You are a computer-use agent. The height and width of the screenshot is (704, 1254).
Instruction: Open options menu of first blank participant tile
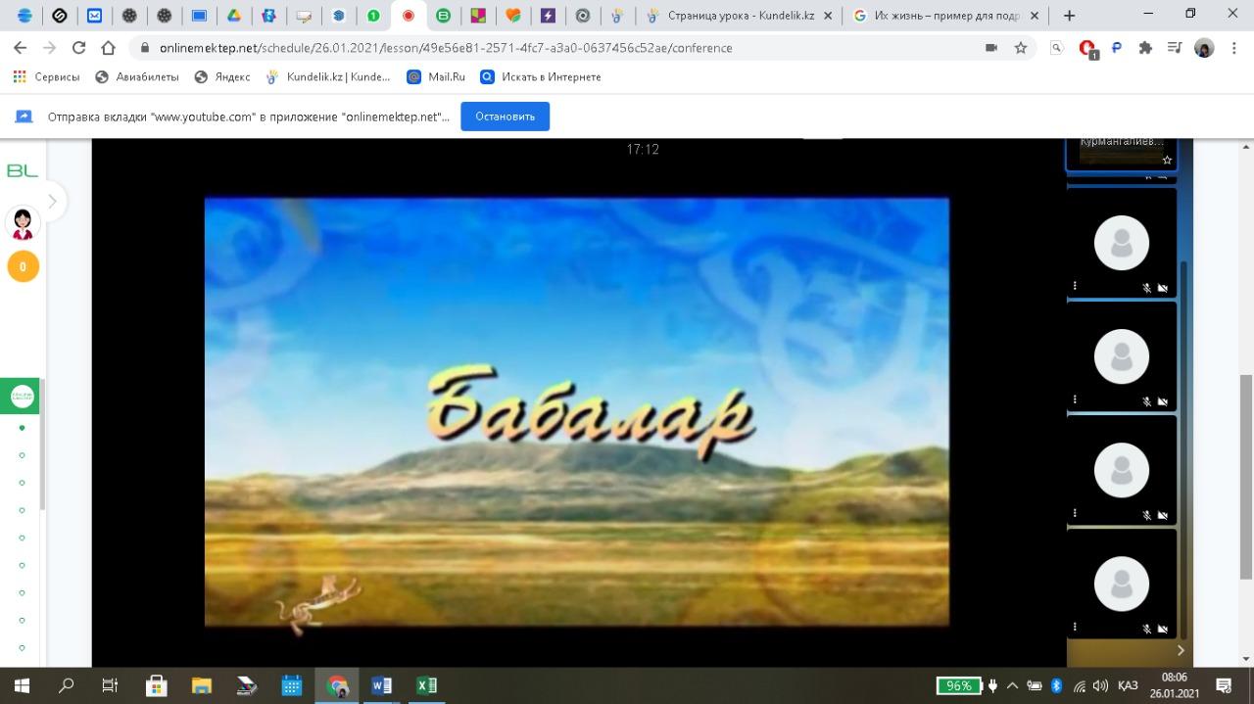(1075, 286)
